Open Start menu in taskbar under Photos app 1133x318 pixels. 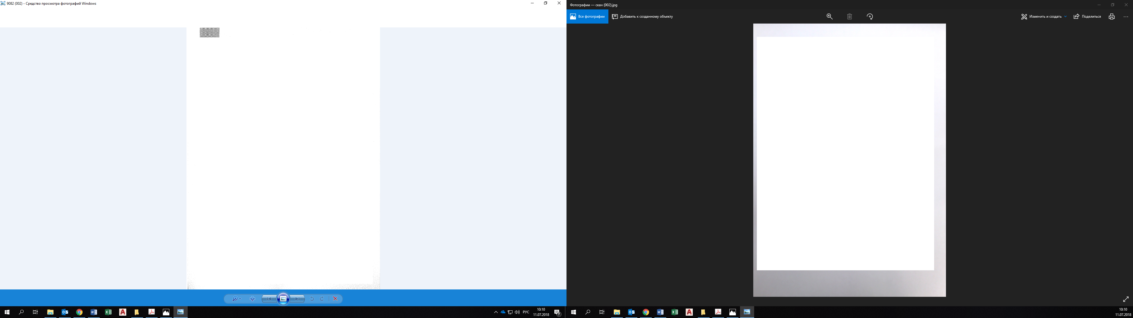click(x=574, y=312)
